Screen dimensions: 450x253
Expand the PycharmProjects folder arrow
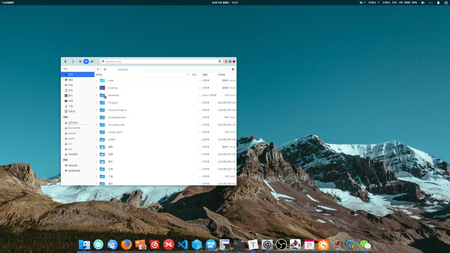point(97,111)
